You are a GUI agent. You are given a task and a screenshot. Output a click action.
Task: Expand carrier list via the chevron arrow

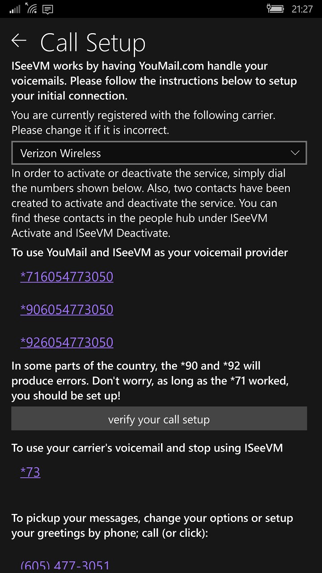[295, 153]
